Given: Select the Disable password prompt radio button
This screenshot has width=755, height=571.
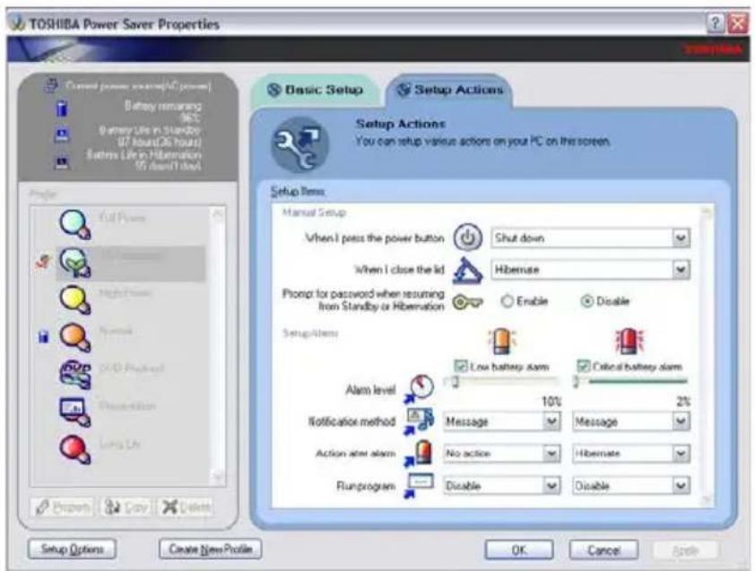Looking at the screenshot, I should [587, 301].
